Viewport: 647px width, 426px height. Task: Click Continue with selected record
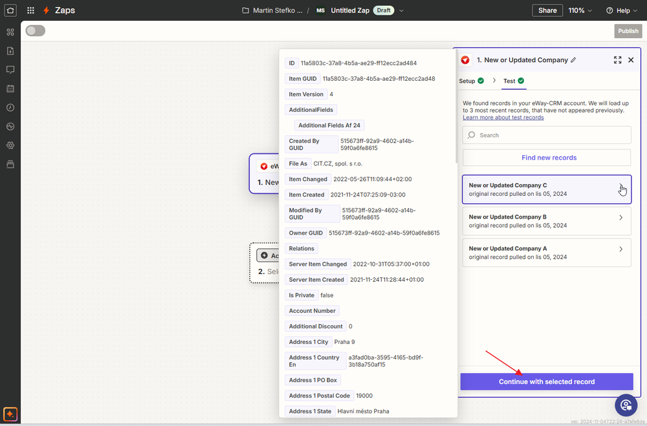coord(547,382)
